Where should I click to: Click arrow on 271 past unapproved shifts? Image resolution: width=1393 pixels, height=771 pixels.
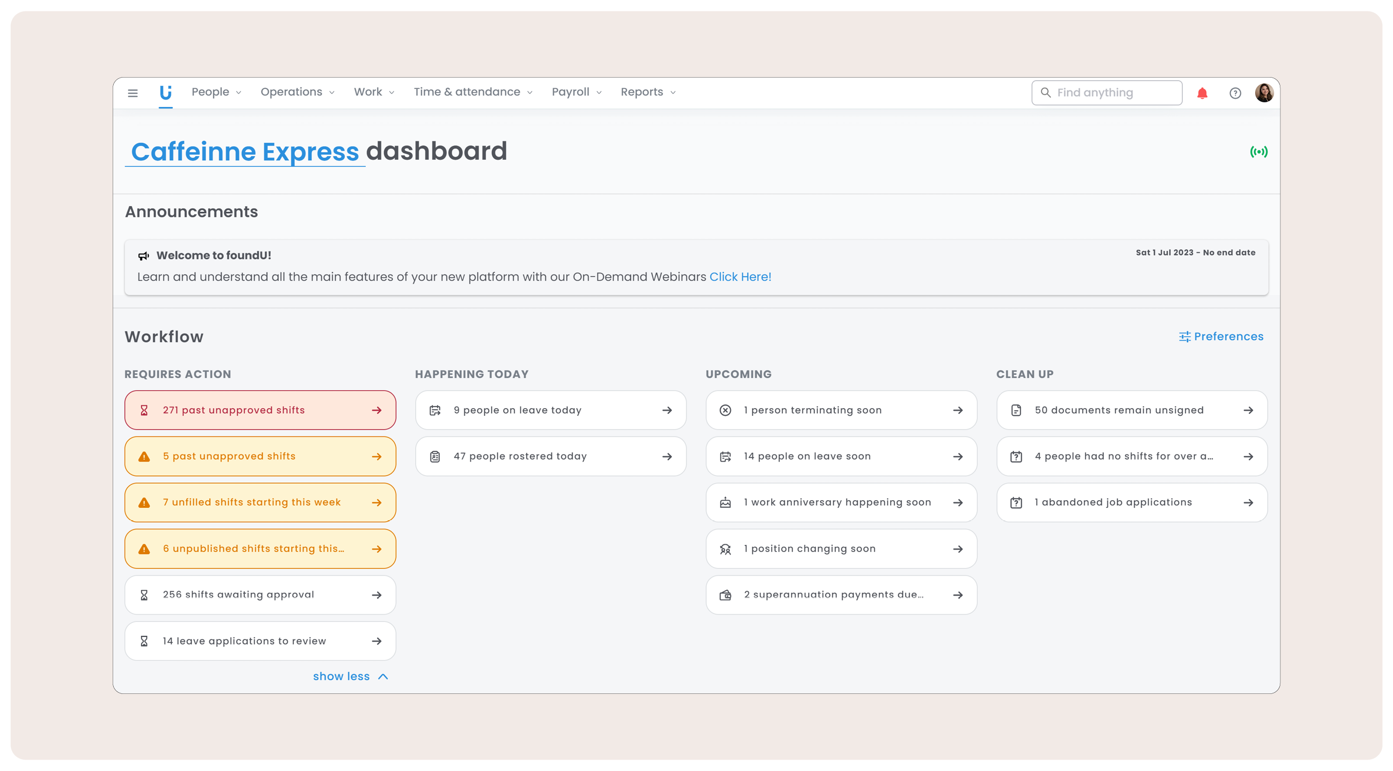(377, 410)
